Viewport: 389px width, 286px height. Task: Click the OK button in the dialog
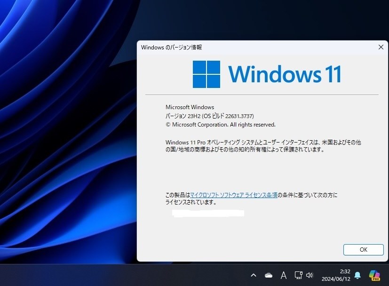(x=364, y=249)
